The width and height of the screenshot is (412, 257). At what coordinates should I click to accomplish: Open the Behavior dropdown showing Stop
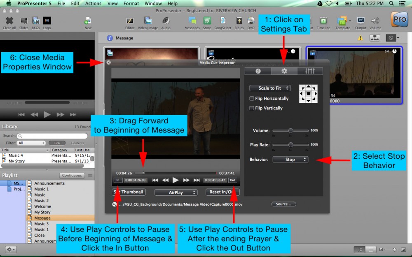click(x=290, y=160)
